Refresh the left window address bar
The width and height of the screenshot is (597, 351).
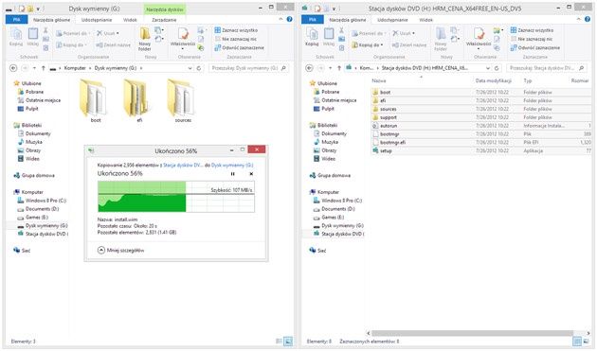tap(198, 68)
